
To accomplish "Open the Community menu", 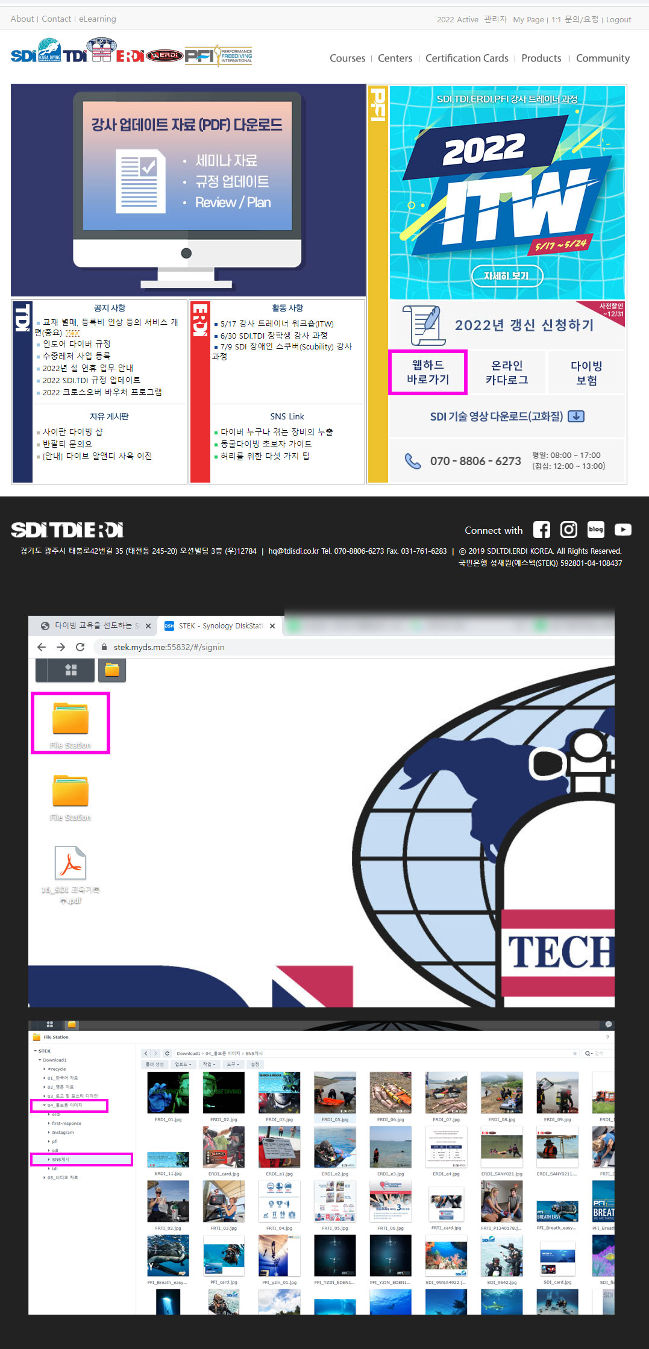I will coord(603,58).
